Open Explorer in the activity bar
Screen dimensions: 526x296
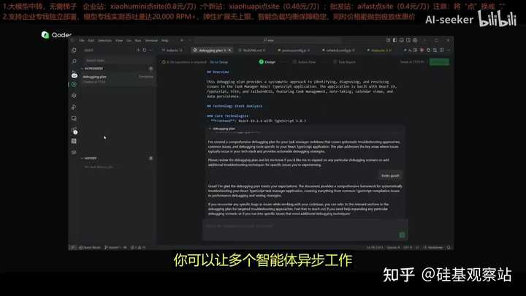pos(74,50)
